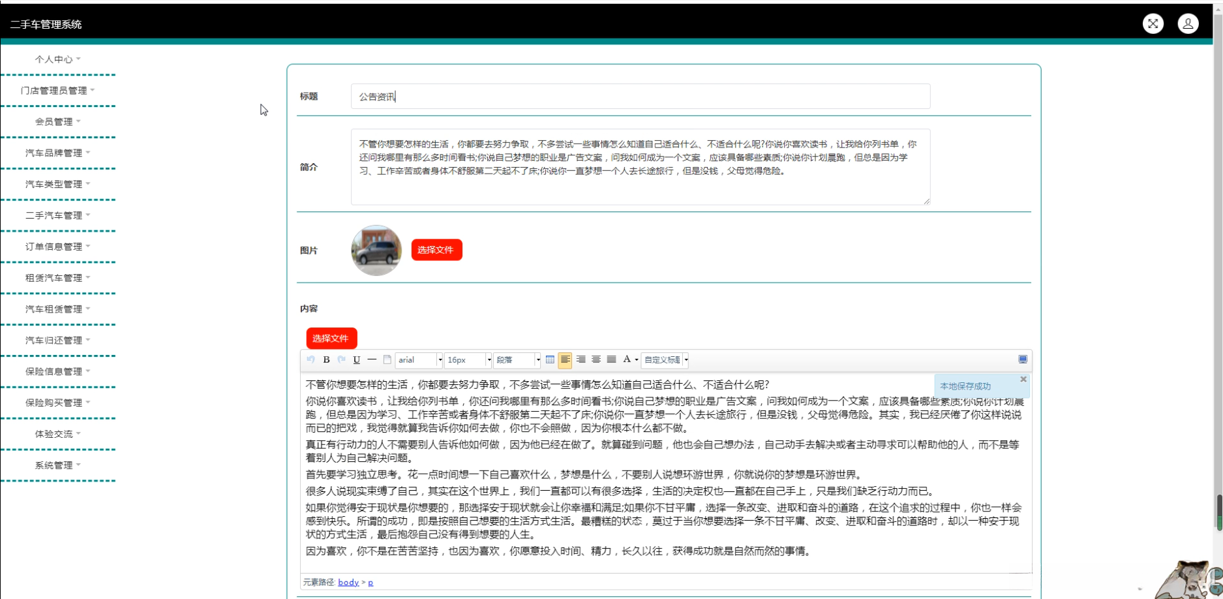Insert a table into the content
The height and width of the screenshot is (599, 1223).
click(550, 360)
